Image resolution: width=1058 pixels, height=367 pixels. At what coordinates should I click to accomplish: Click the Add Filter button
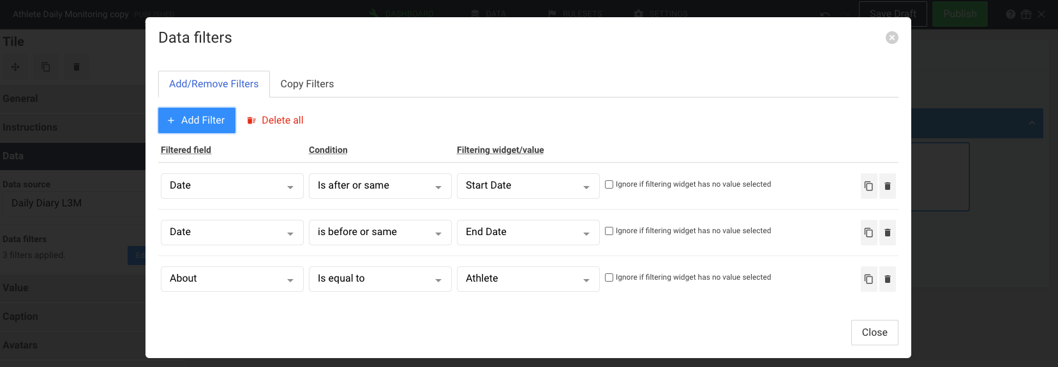[x=197, y=120]
